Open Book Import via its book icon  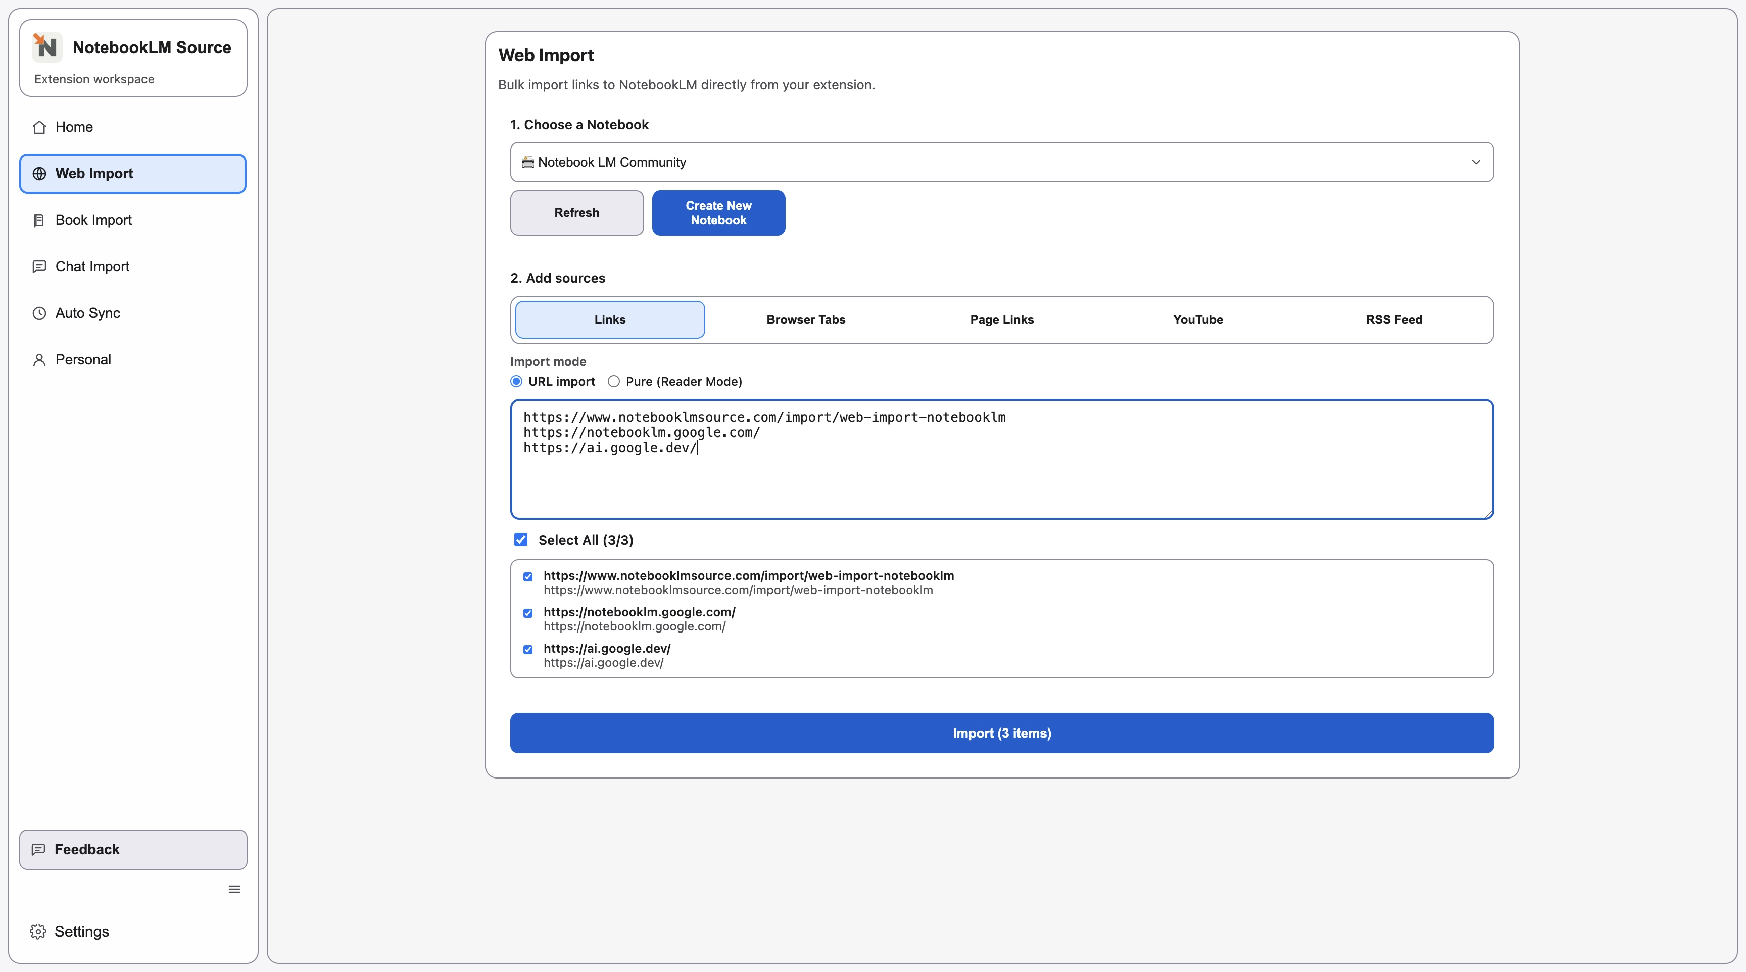(39, 220)
